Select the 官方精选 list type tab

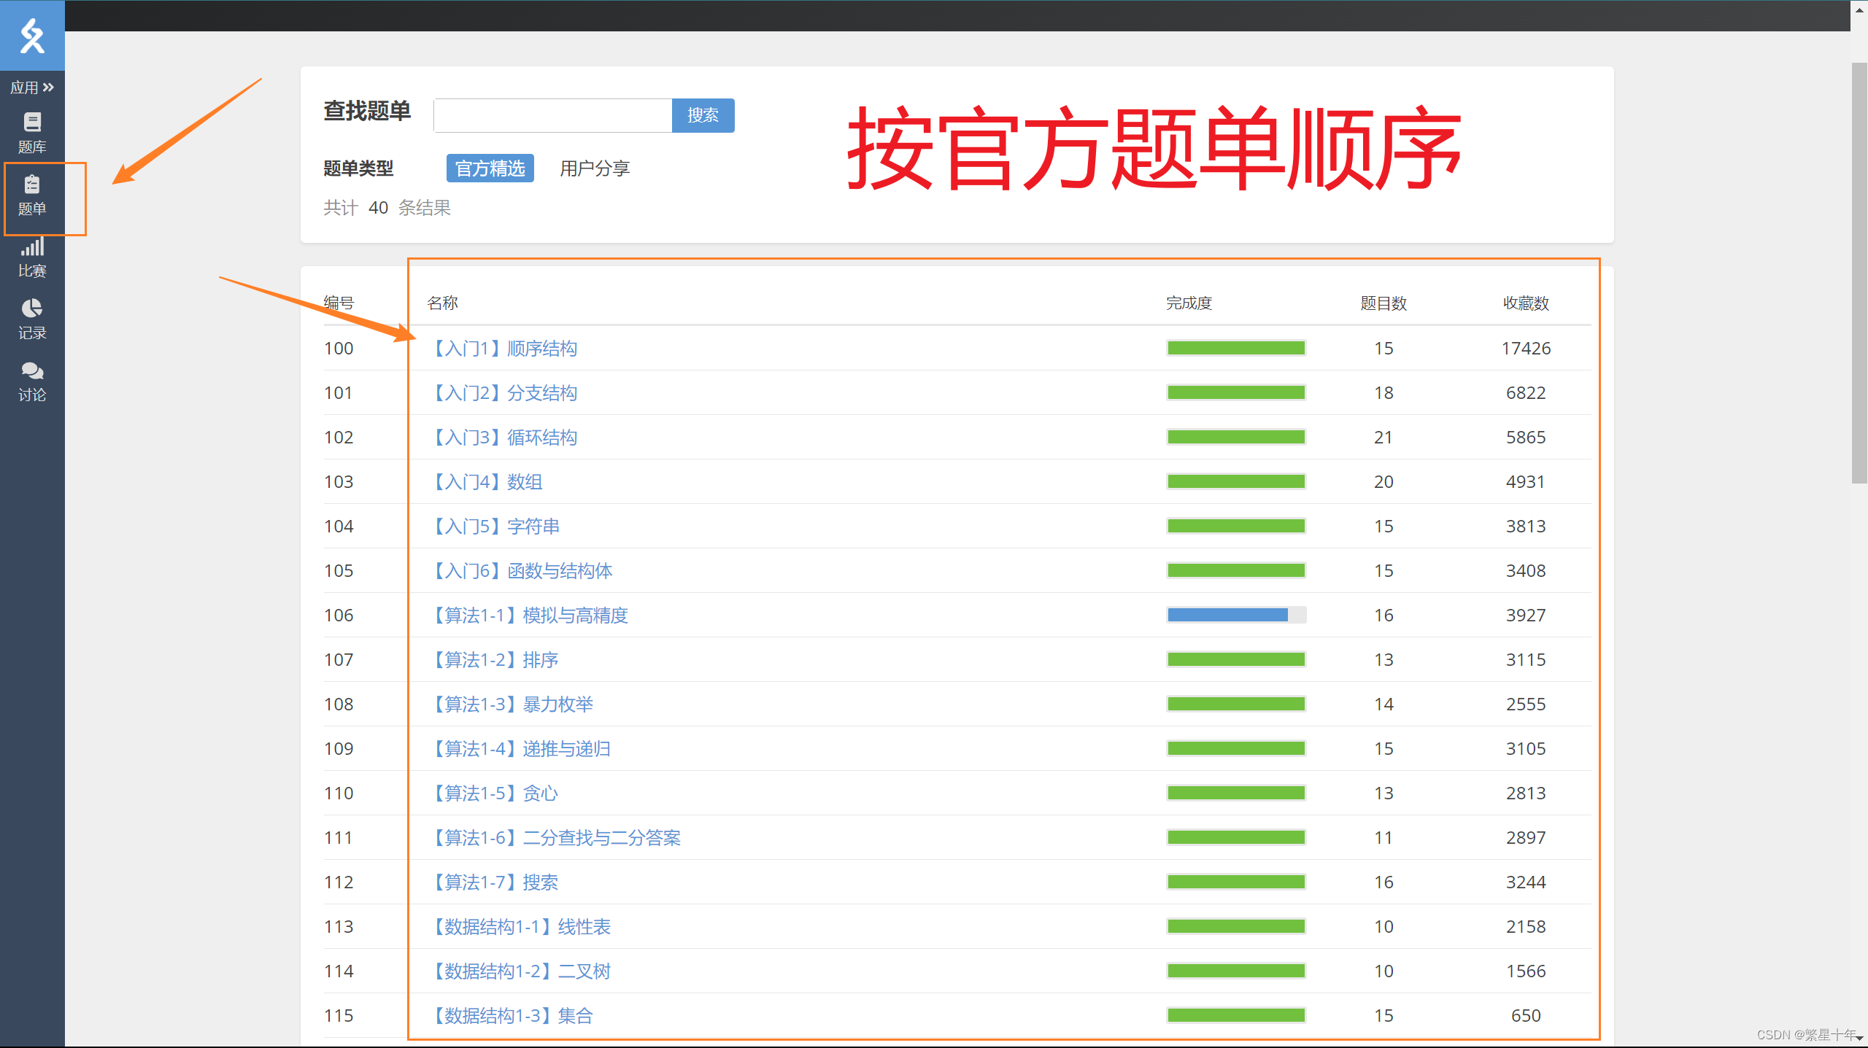[490, 168]
